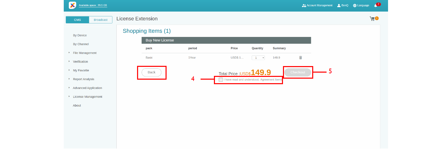Screen dimensions: 446x149
Task: Open the shopping cart icon
Action: [372, 19]
